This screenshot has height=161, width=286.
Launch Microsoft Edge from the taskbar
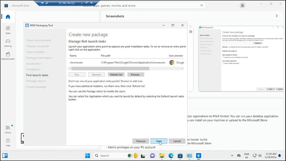click(x=171, y=156)
